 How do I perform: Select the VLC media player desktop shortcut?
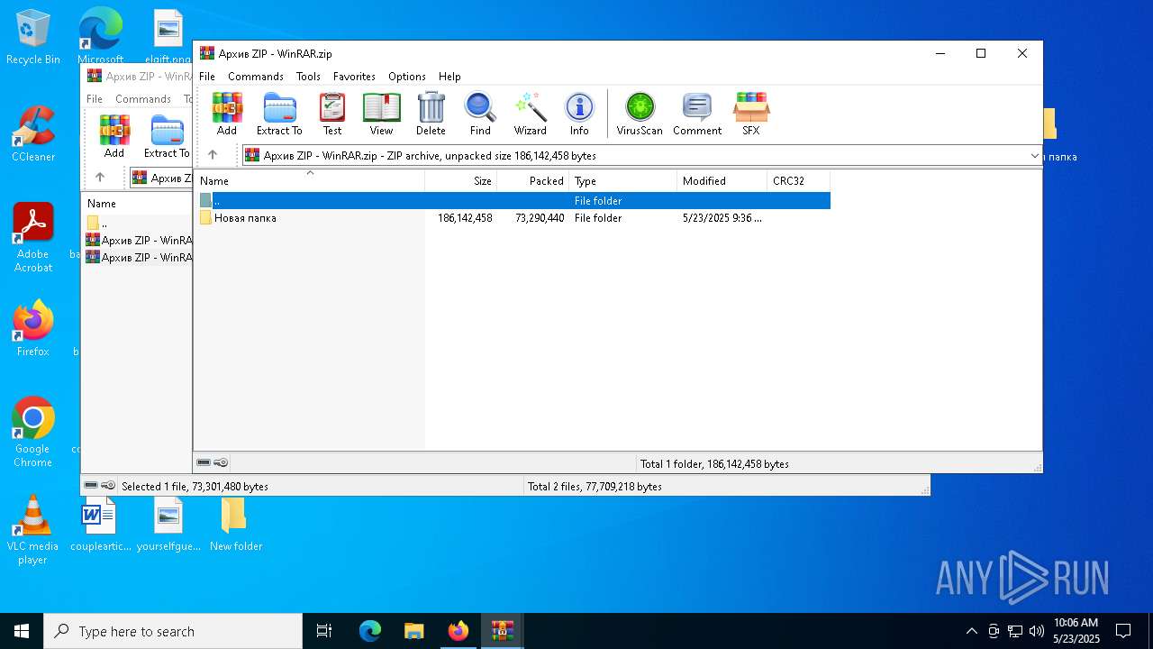point(33,529)
